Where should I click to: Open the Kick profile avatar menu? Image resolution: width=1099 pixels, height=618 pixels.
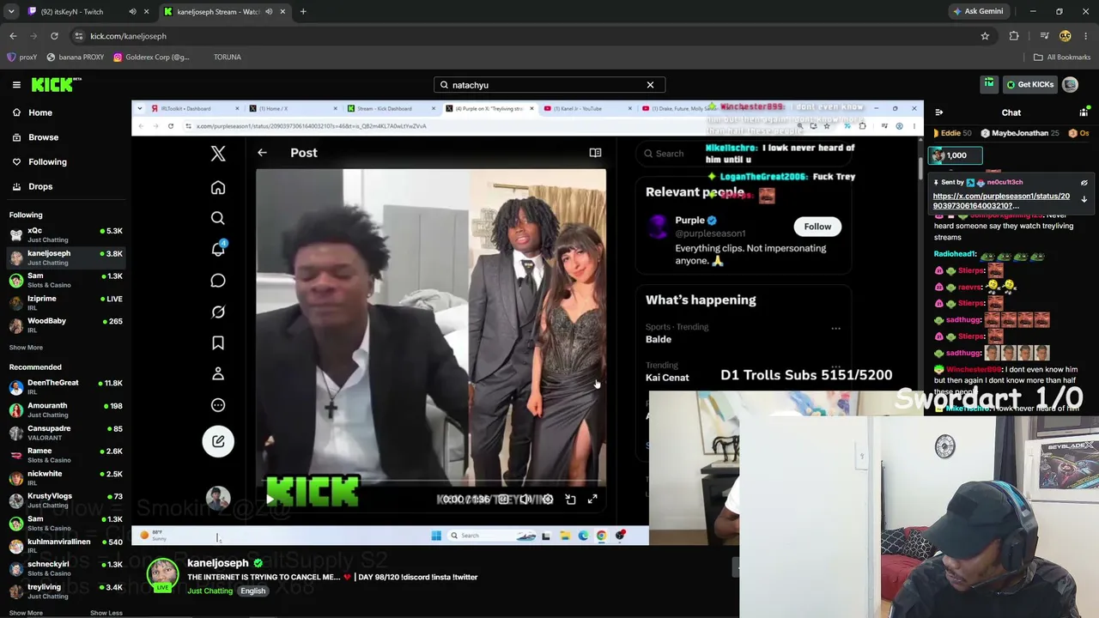coord(1070,84)
